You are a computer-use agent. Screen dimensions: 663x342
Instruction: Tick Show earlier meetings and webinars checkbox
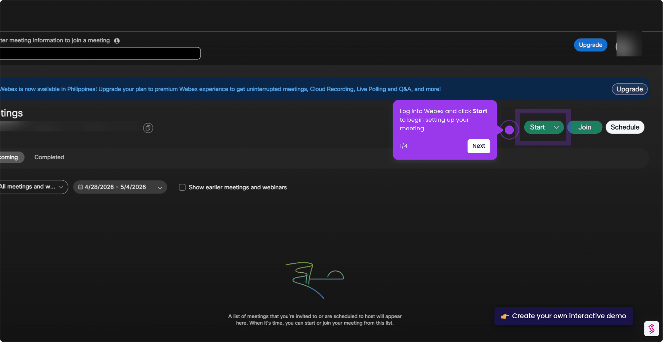click(182, 187)
